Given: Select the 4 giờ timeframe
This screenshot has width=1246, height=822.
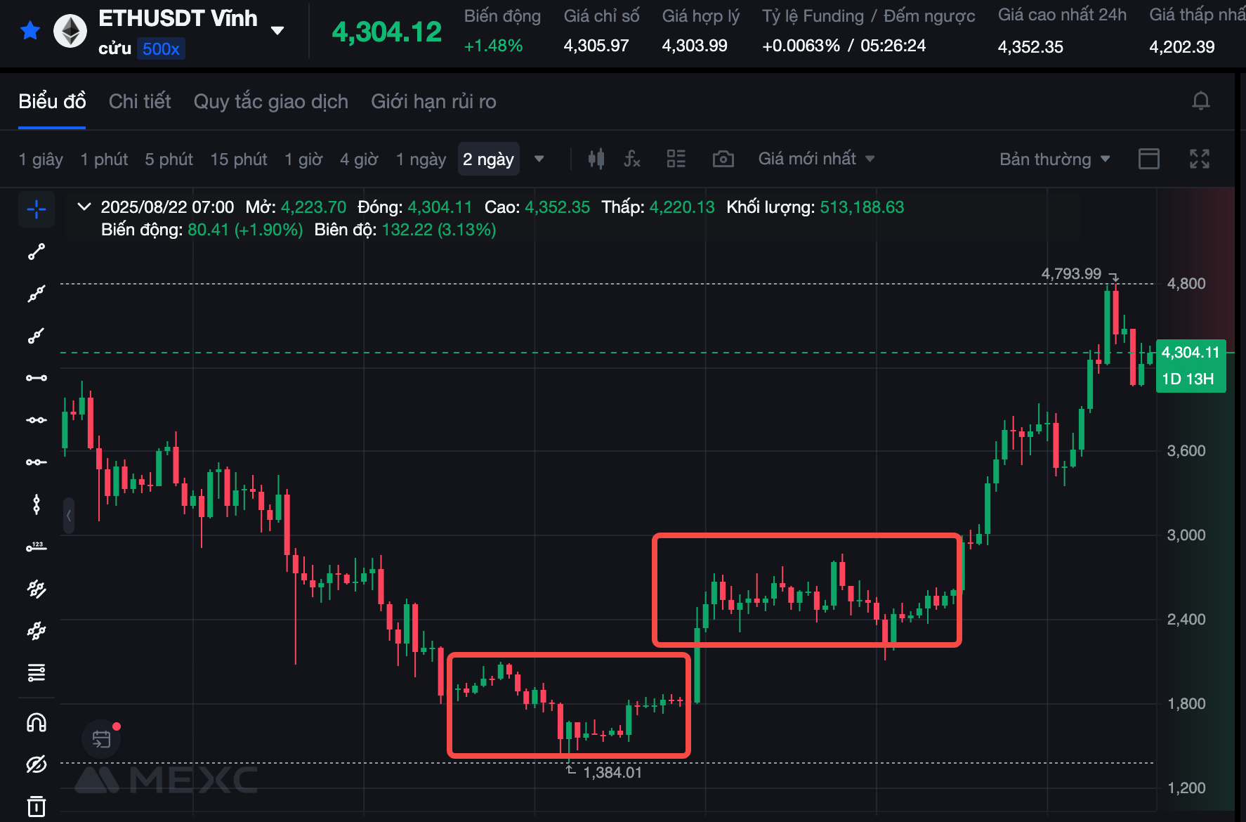Looking at the screenshot, I should pos(359,159).
